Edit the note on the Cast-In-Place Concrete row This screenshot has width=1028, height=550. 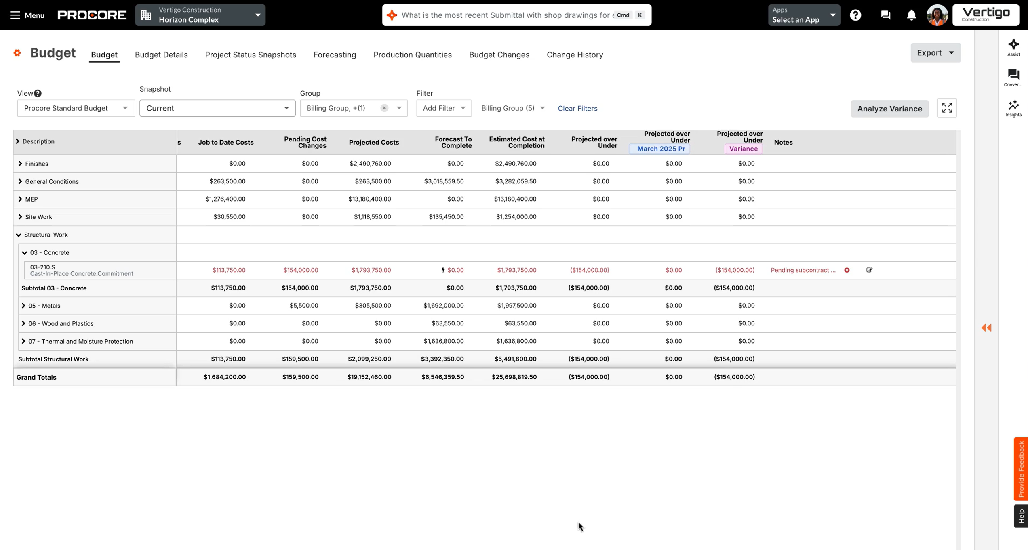870,270
